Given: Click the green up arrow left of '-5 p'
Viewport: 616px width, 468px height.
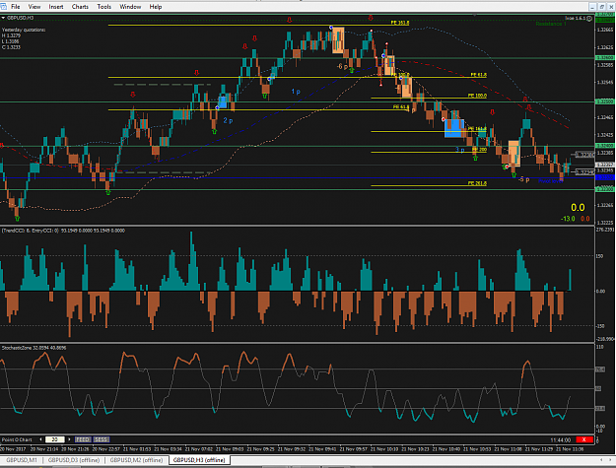Looking at the screenshot, I should (x=513, y=174).
